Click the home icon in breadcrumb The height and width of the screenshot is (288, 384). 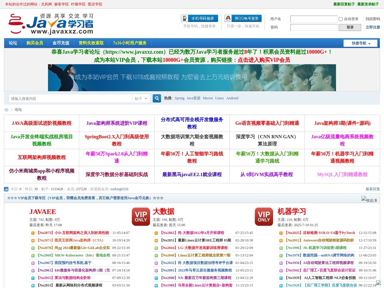[x=6, y=110]
